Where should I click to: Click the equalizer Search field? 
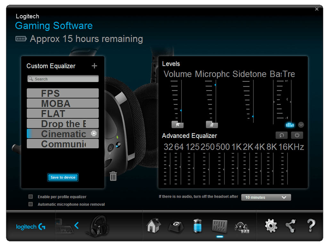coord(63,79)
